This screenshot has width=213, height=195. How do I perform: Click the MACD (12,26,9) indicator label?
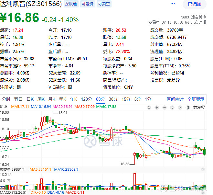click(13, 192)
